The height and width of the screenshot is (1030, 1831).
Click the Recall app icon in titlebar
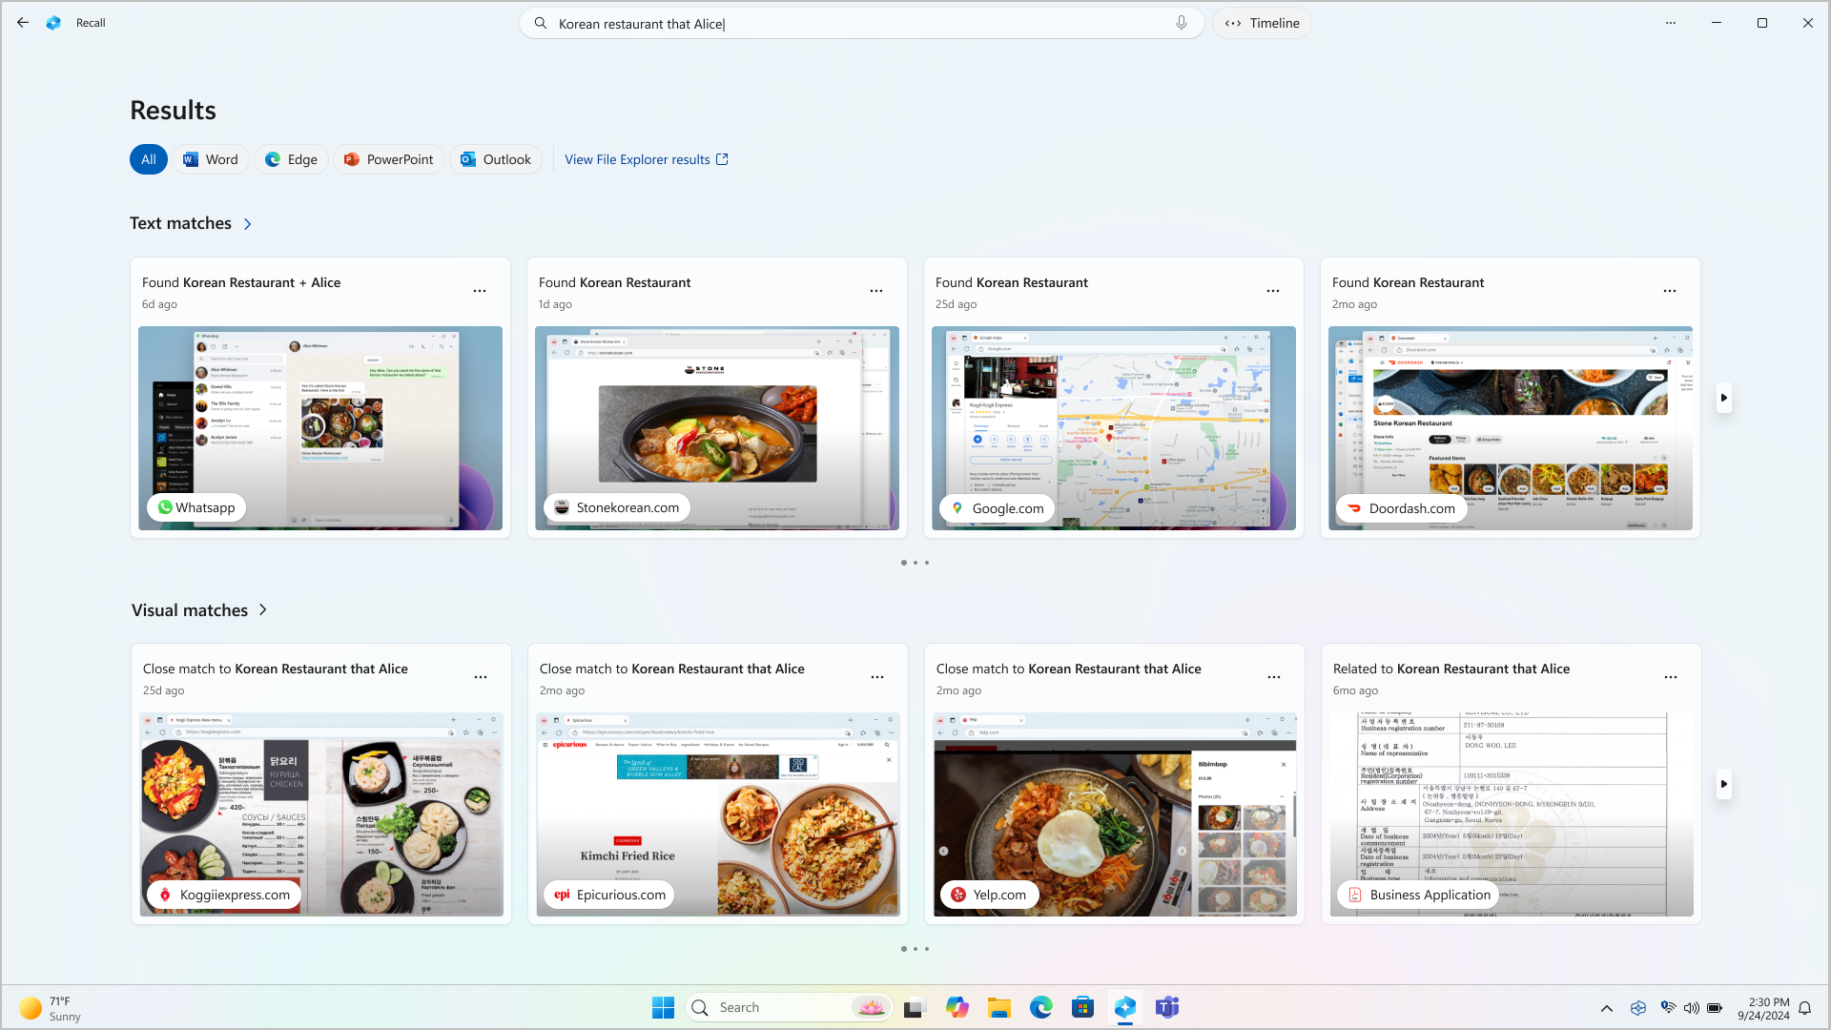click(x=54, y=24)
